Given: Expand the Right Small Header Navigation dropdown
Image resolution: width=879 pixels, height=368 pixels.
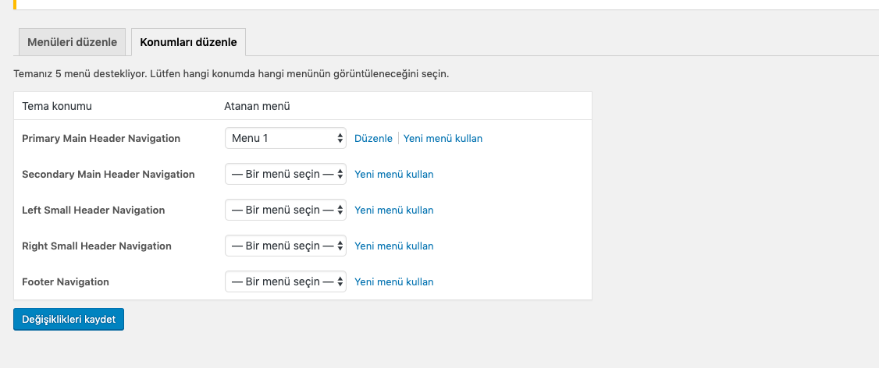Looking at the screenshot, I should click(285, 246).
